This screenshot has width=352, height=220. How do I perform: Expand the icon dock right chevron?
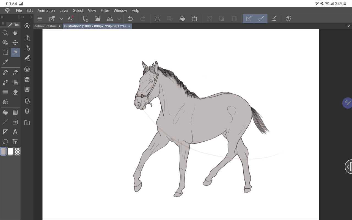[x=31, y=17]
